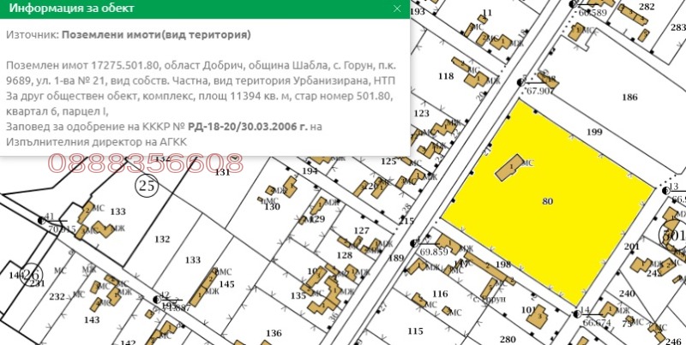686x345 pixels.
Task: Click survey point 14 marker near 66.674
Action: (574, 312)
